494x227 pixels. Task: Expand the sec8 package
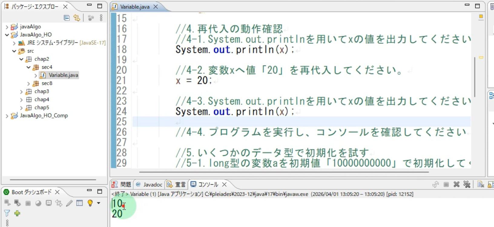click(x=28, y=83)
